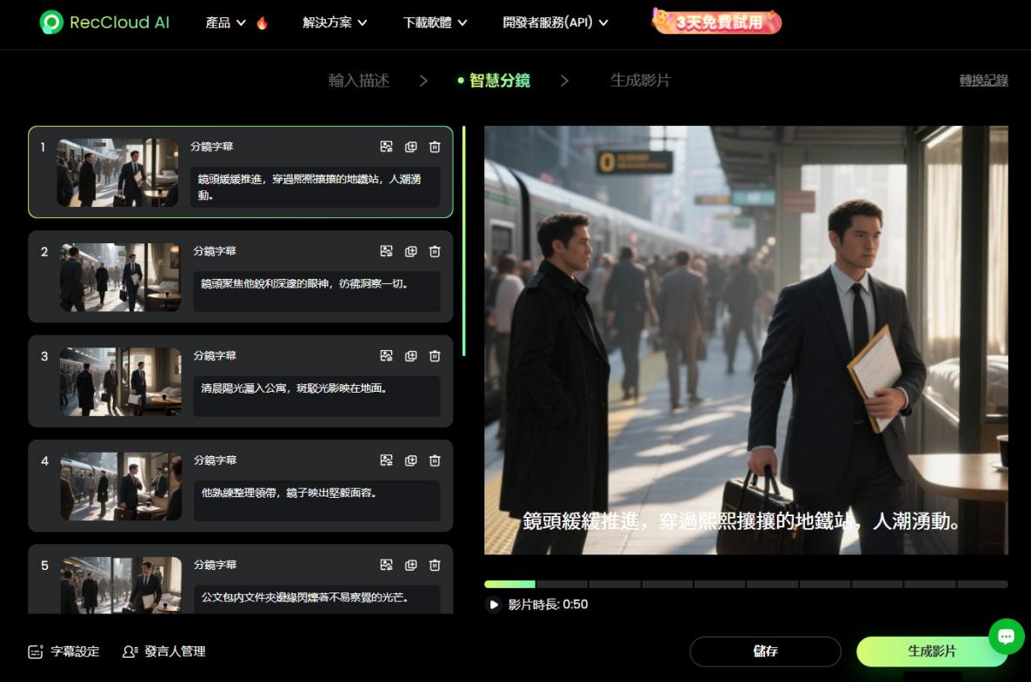This screenshot has width=1031, height=682.
Task: Open the 解決方案 dropdown
Action: point(335,23)
